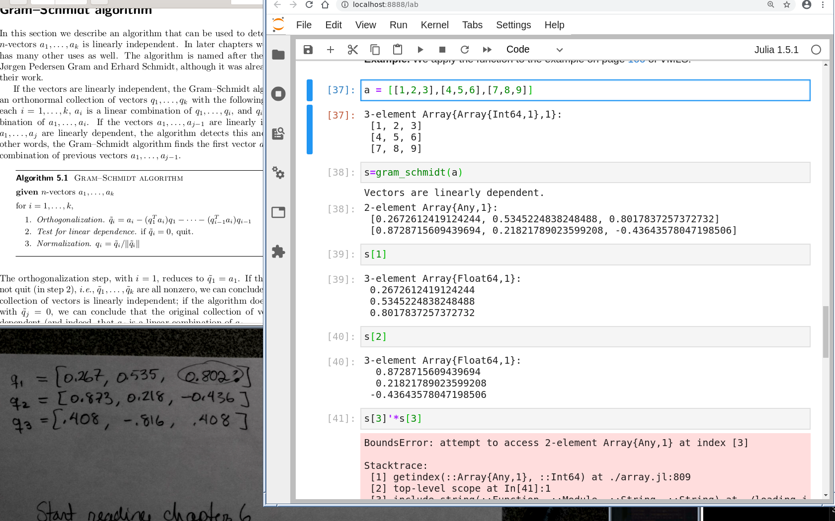Paste cell from clipboard
835x521 pixels.
click(398, 50)
